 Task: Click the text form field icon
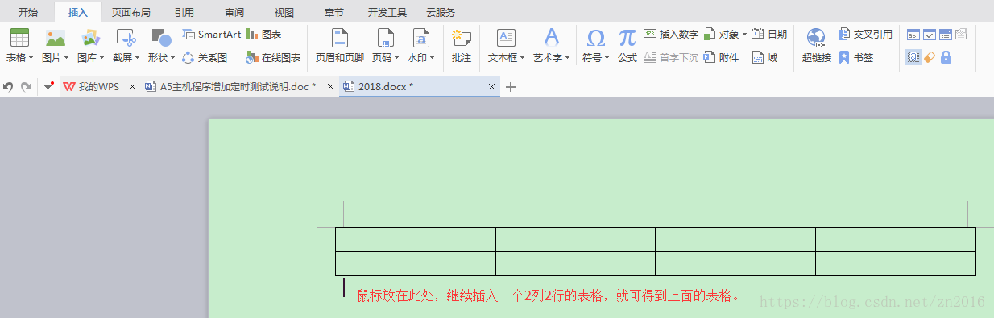(x=913, y=35)
